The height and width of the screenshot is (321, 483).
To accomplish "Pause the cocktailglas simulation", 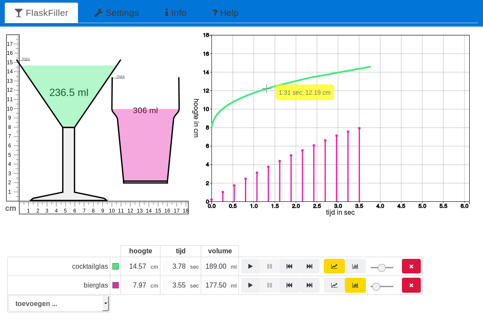I will [269, 266].
